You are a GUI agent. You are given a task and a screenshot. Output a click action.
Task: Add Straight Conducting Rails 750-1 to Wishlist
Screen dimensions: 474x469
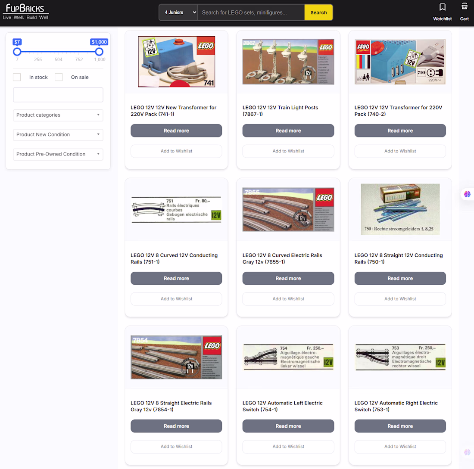400,299
